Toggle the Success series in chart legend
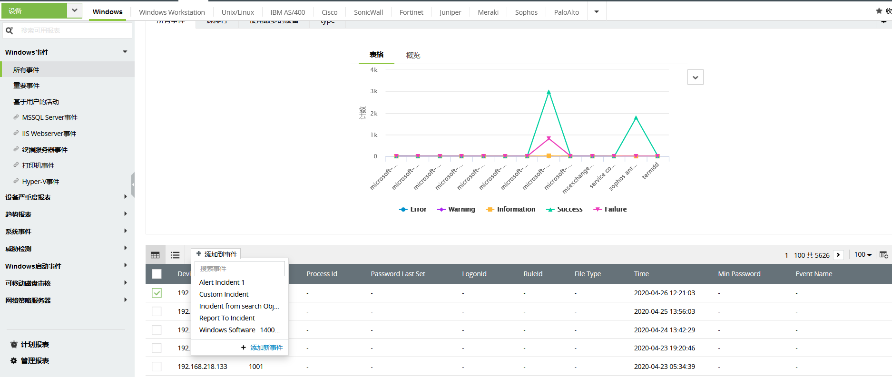 tap(564, 209)
